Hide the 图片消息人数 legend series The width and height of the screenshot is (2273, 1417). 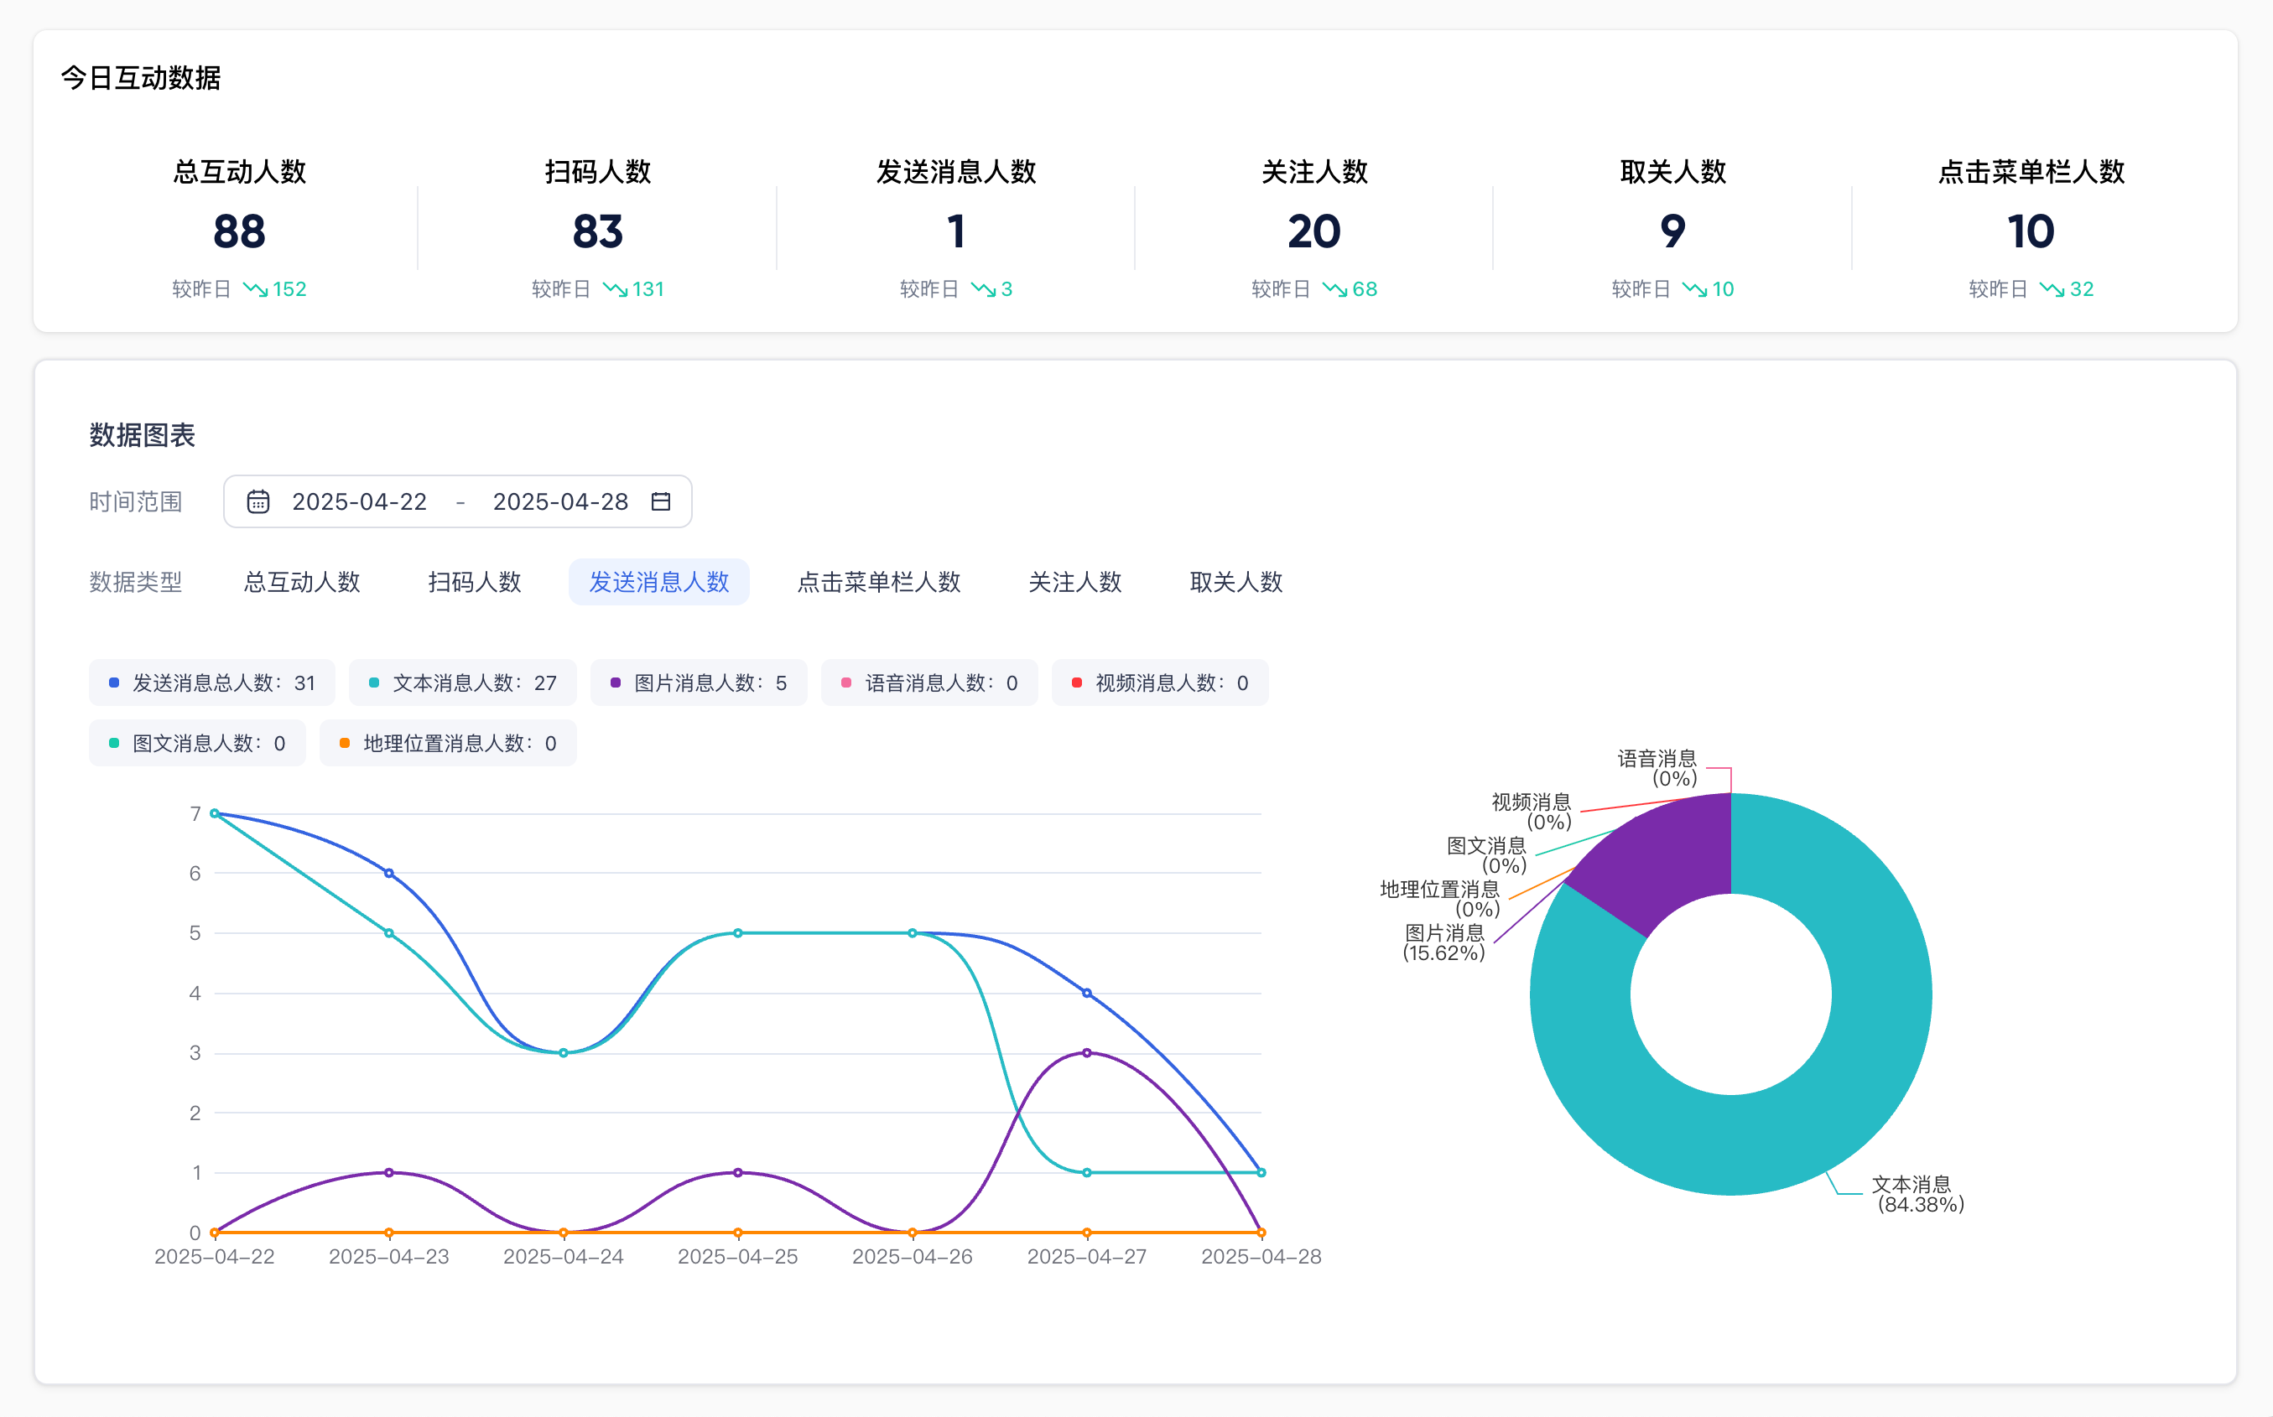tap(699, 683)
